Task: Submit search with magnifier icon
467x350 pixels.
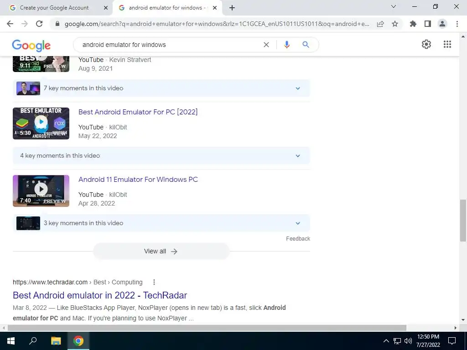Action: point(306,45)
